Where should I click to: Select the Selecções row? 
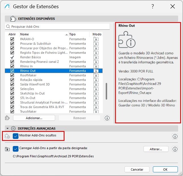tap(54, 89)
